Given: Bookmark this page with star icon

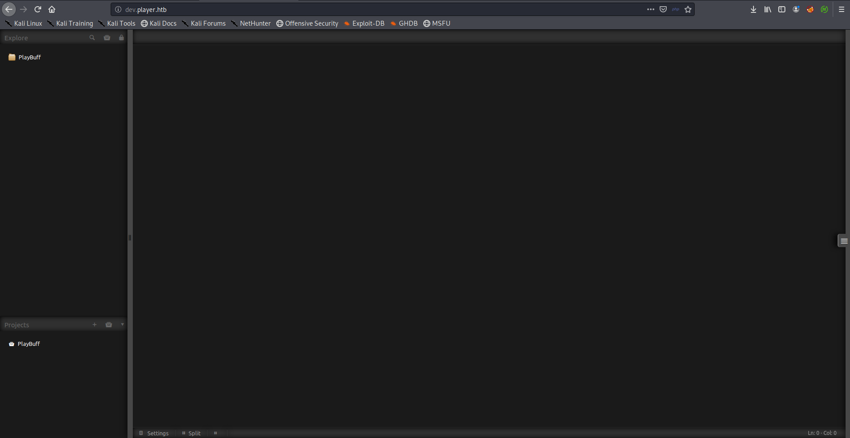Looking at the screenshot, I should tap(688, 9).
